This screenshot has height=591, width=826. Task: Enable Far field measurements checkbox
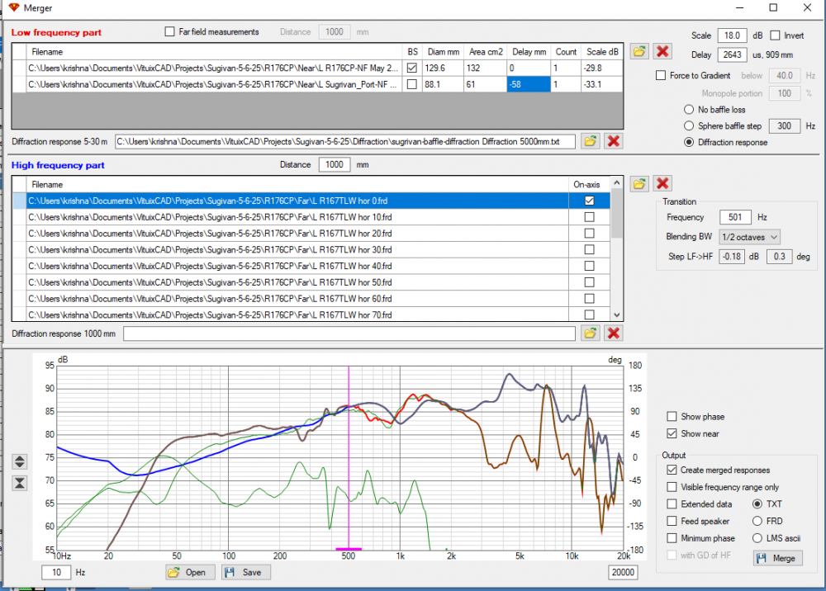pos(170,32)
